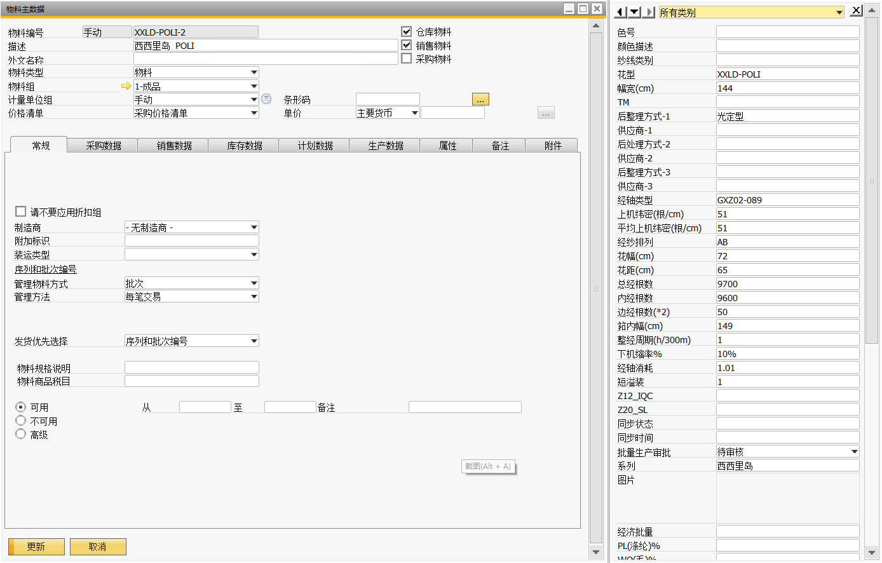Click 总经根数 field showing 9700
882x563 pixels.
click(x=788, y=283)
